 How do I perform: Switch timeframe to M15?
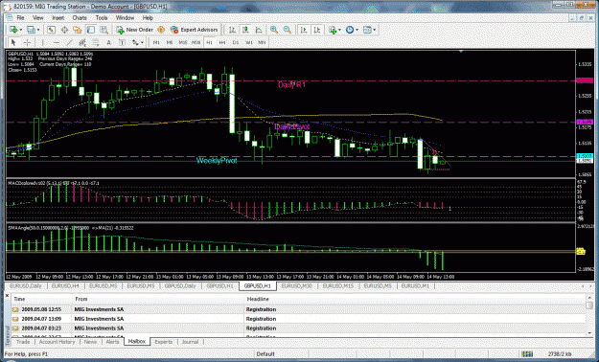(x=183, y=42)
